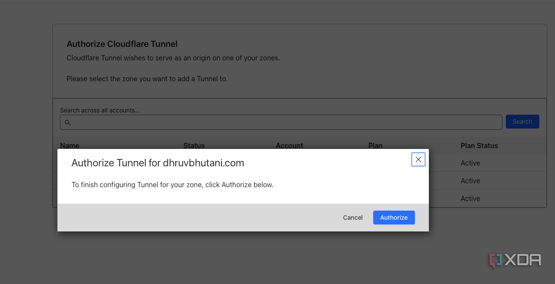Click the second row's Active plan status
The image size is (555, 284).
(470, 181)
